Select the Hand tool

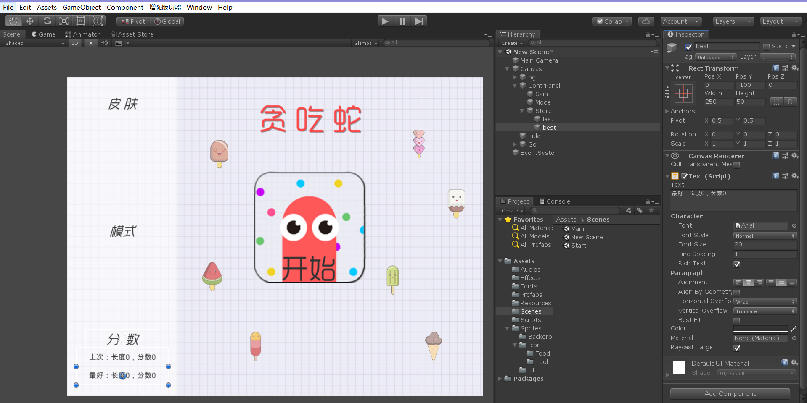tap(13, 21)
